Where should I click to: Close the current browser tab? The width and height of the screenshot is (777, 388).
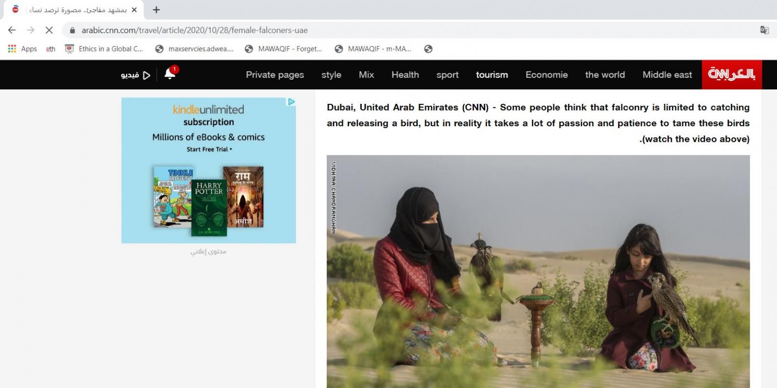(x=135, y=10)
